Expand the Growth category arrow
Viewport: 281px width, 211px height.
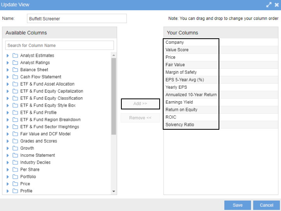coord(8,148)
